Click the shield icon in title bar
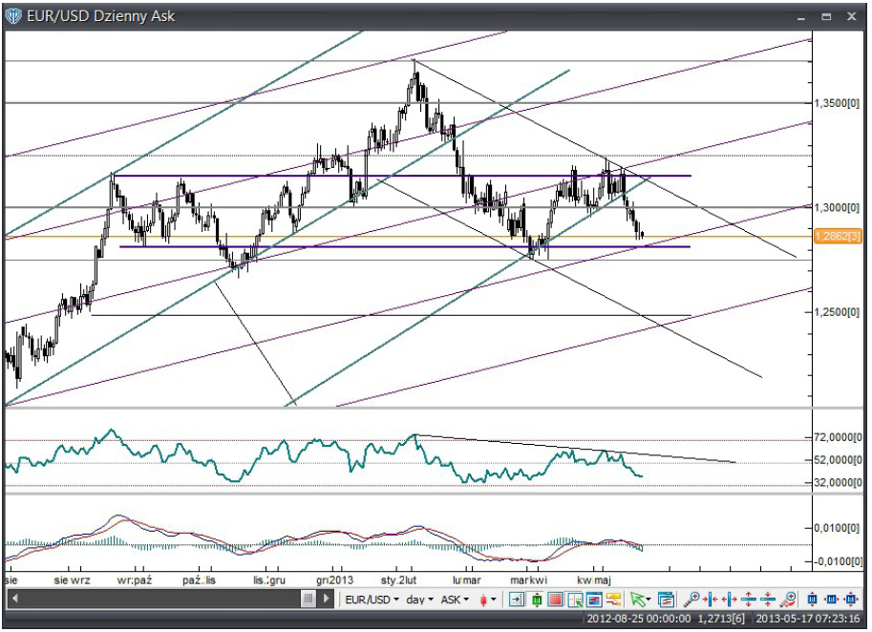The image size is (872, 632). (x=12, y=15)
